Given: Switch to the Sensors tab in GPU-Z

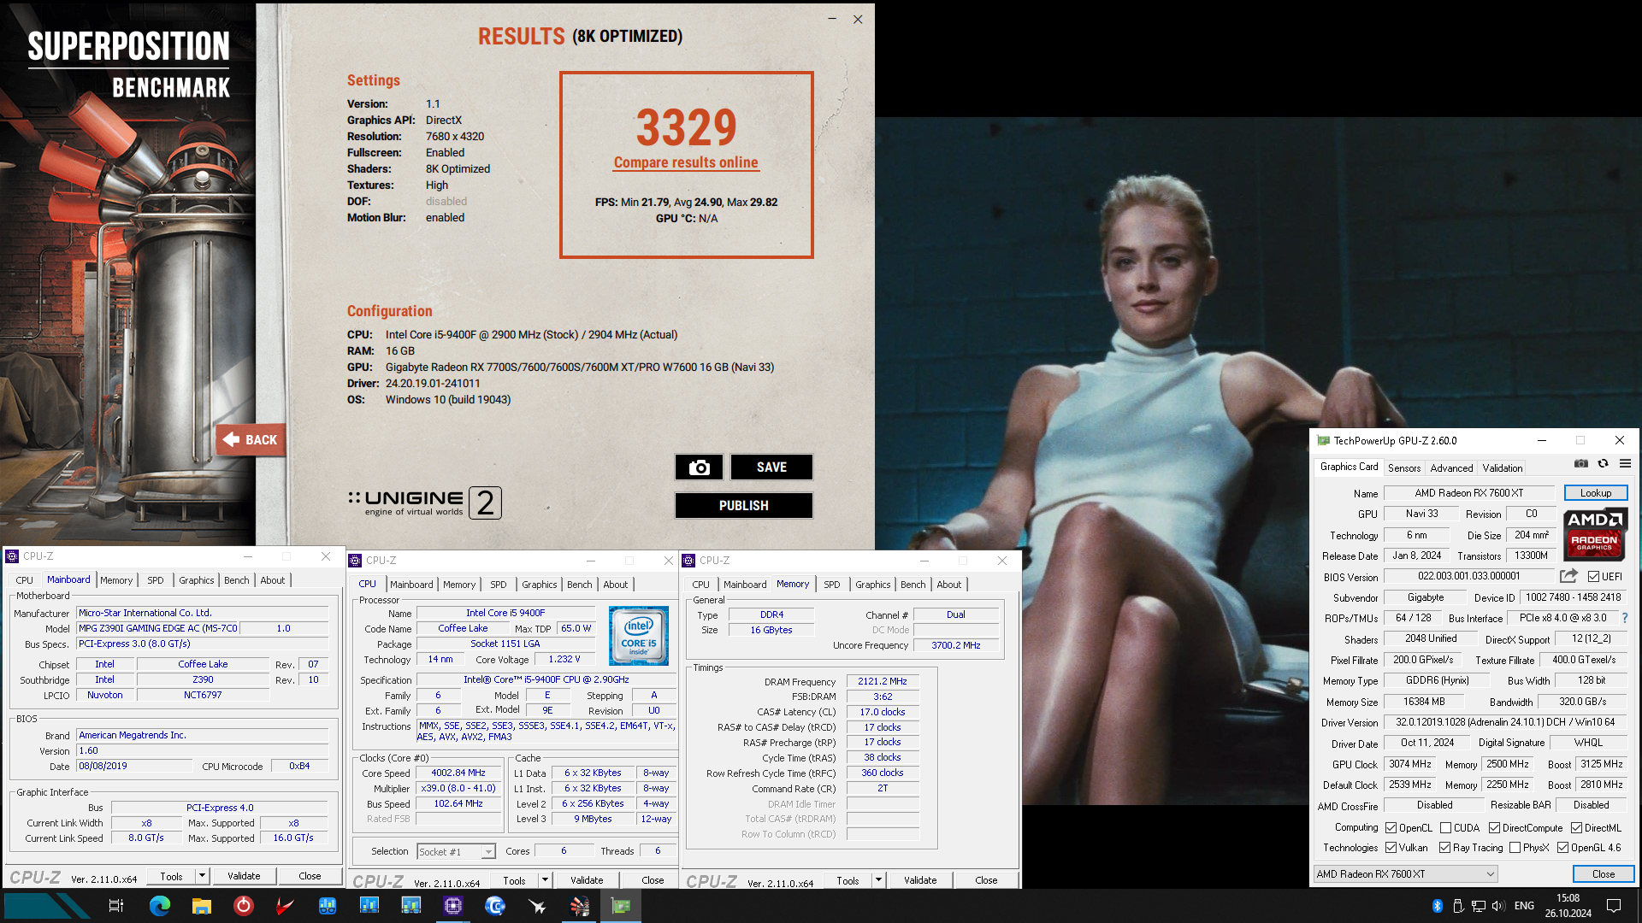Looking at the screenshot, I should coord(1404,468).
